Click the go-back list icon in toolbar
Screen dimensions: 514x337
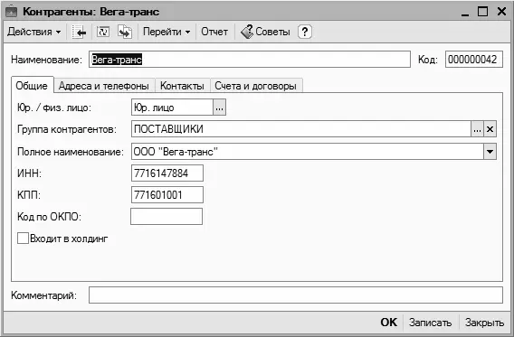[x=80, y=32]
